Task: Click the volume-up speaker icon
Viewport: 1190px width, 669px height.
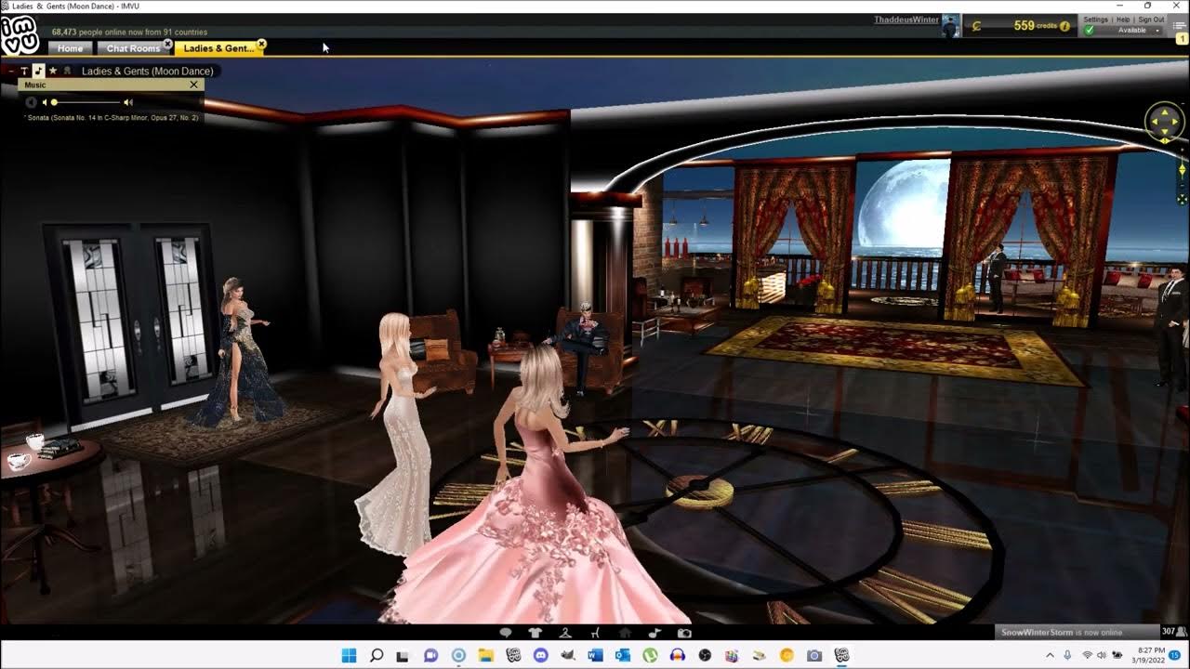Action: tap(128, 102)
